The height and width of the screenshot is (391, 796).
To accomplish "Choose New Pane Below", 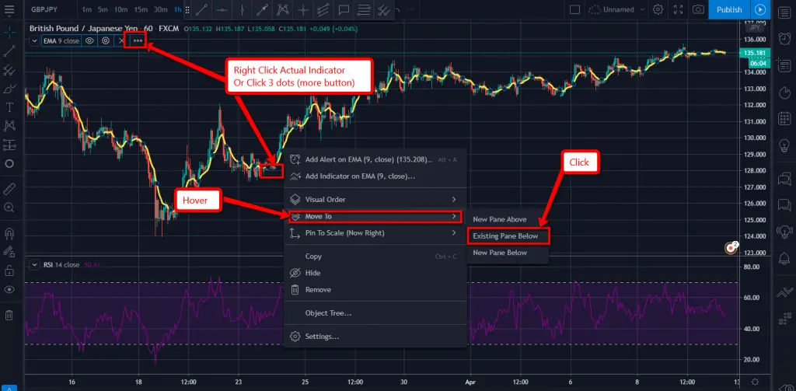I will coord(507,253).
